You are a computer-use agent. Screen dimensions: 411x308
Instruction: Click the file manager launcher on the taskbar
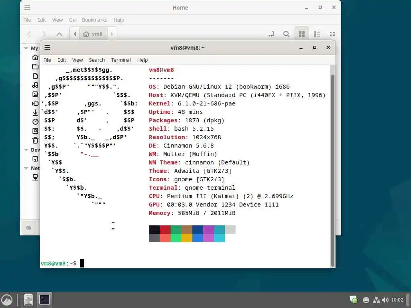tap(28, 300)
